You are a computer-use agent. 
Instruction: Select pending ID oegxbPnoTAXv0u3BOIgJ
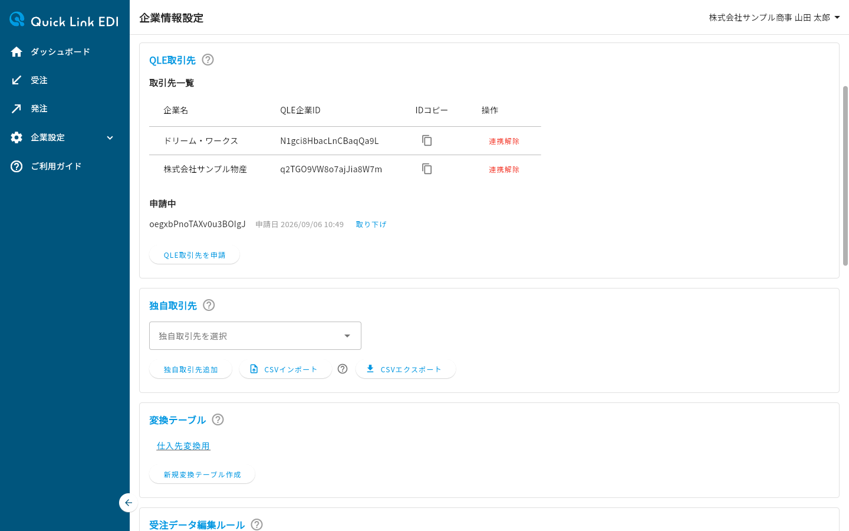pyautogui.click(x=198, y=224)
